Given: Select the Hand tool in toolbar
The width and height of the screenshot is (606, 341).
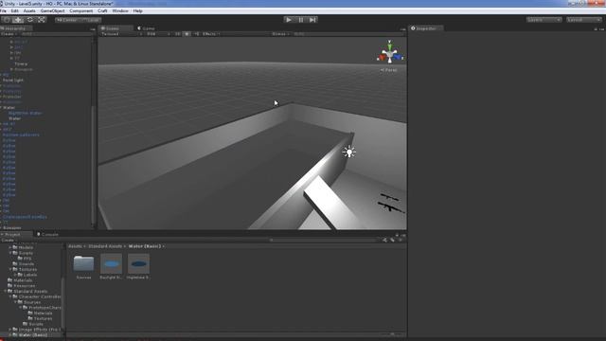Looking at the screenshot, I should 7,20.
